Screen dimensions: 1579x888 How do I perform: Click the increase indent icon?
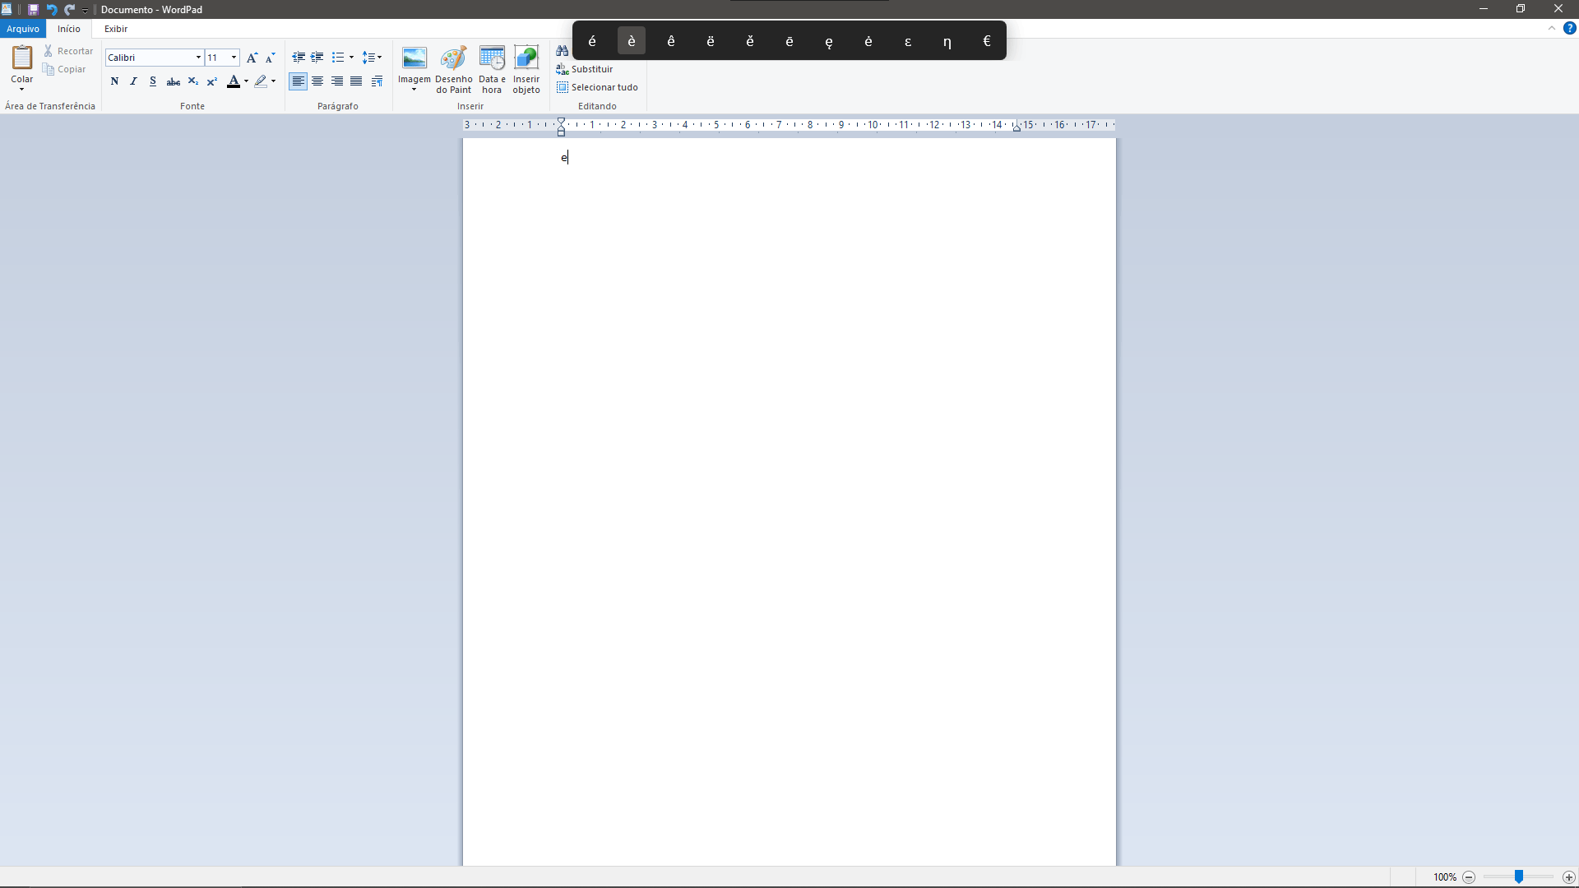317,58
